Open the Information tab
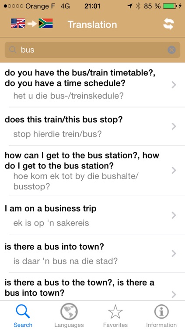Image resolution: width=185 pixels, height=329 pixels. point(161,315)
